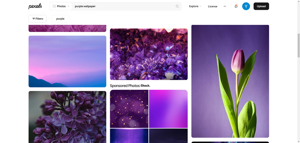The image size is (300, 143).
Task: Open the Pexels logo home link
Action: coord(35,6)
